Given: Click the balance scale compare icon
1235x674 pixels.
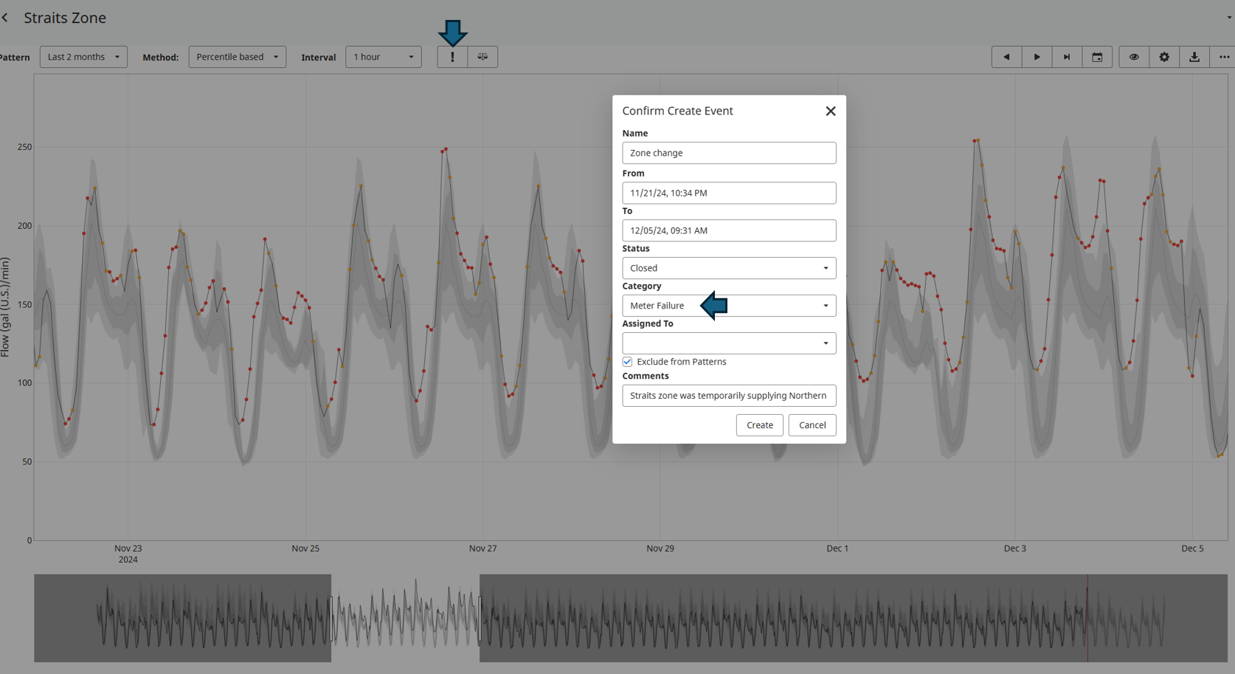Looking at the screenshot, I should (x=482, y=57).
